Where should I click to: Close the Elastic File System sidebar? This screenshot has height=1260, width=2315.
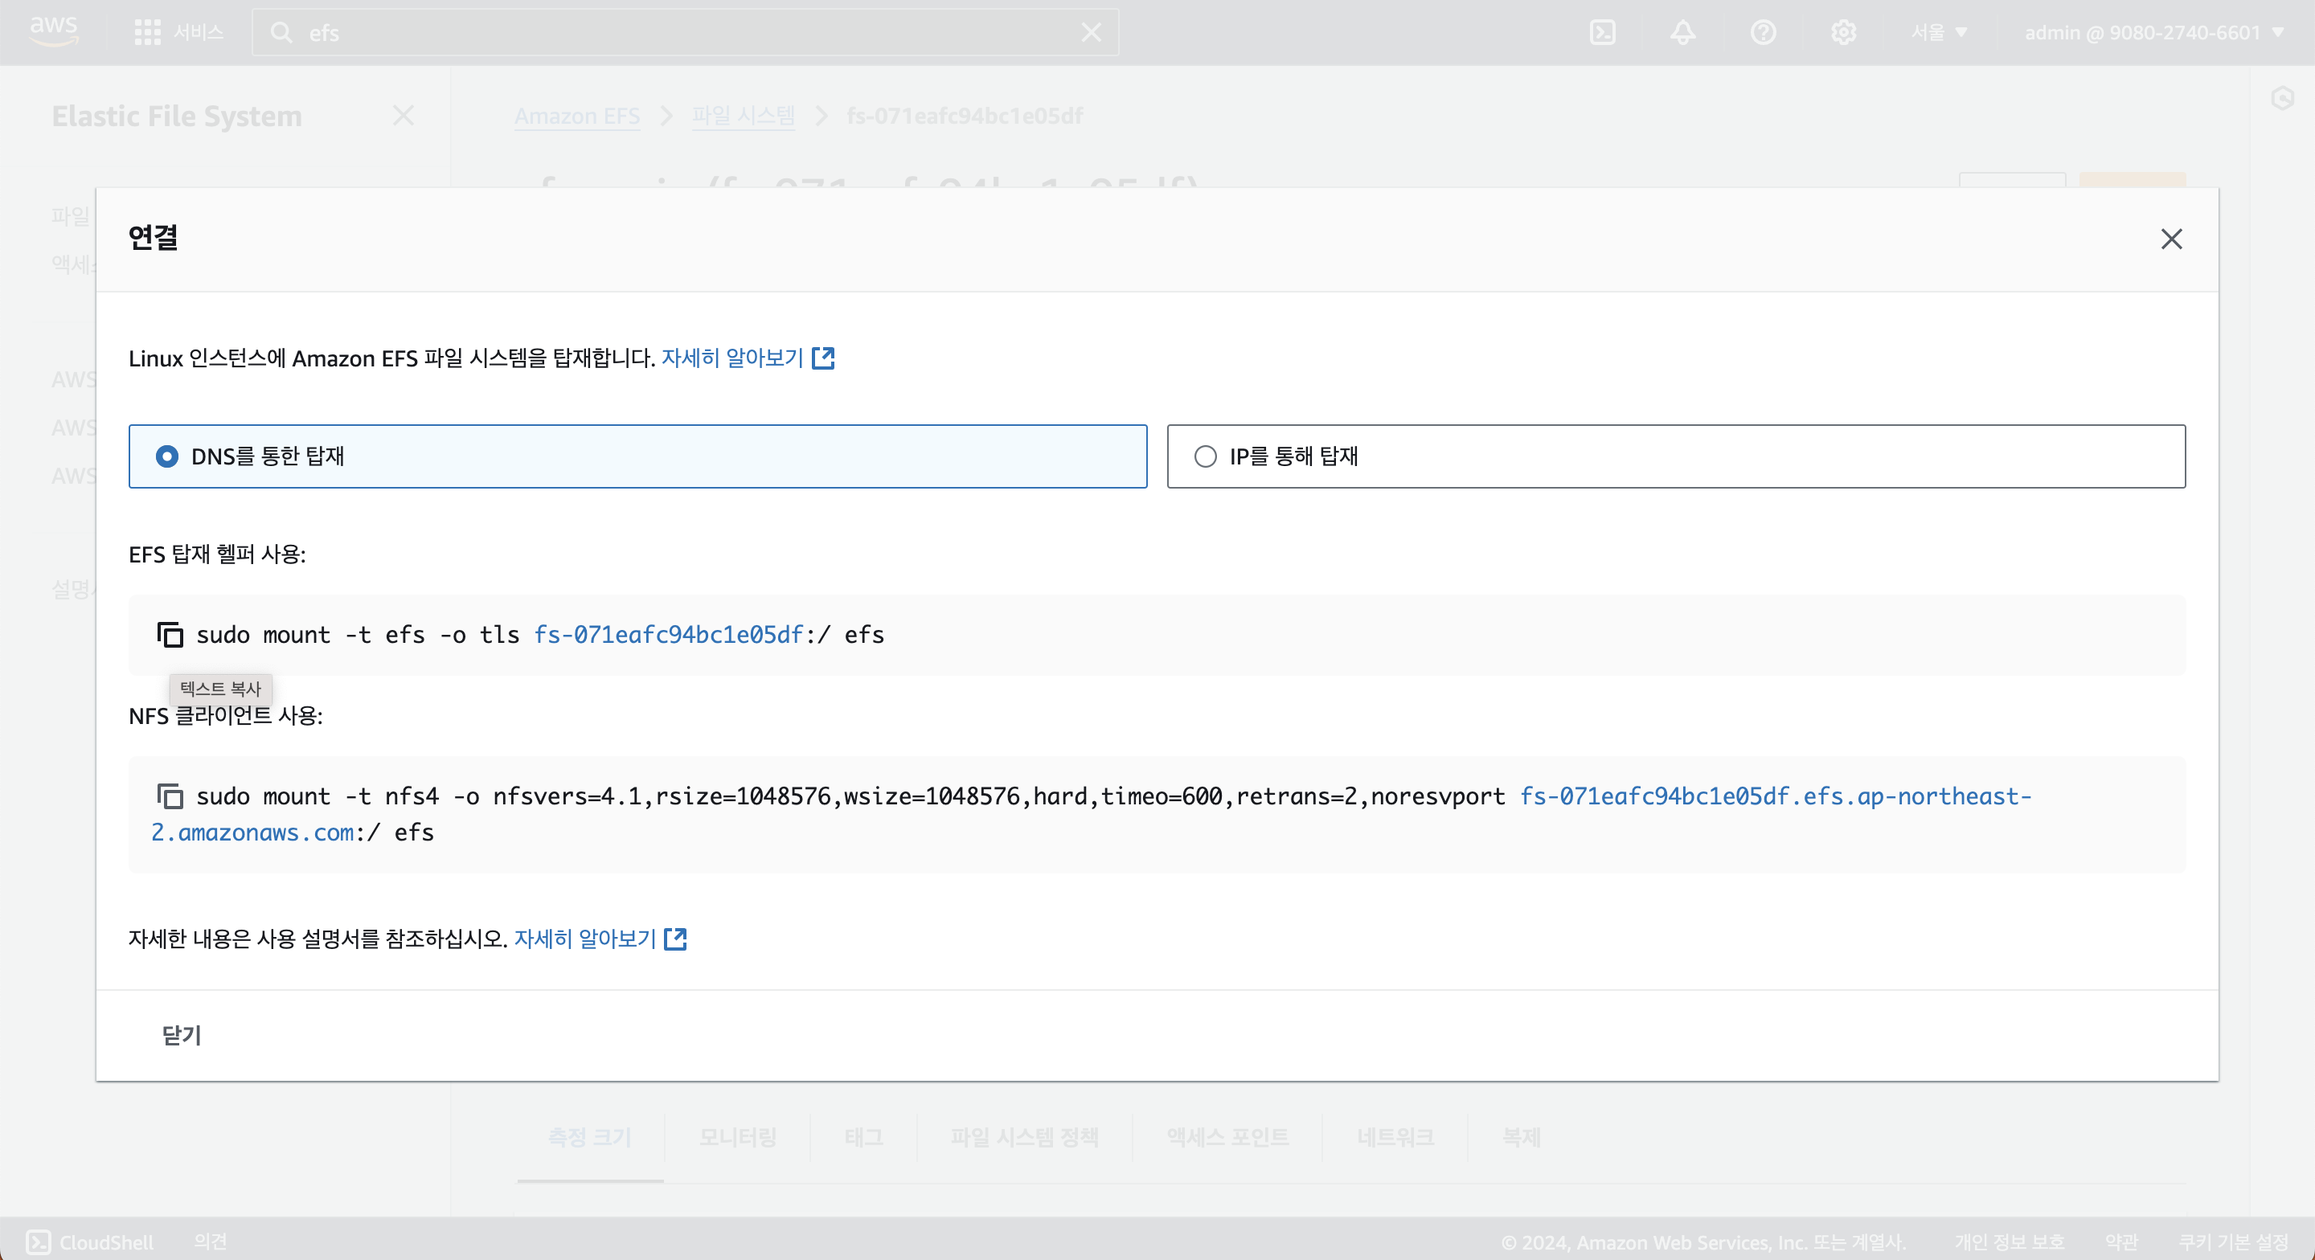tap(404, 115)
